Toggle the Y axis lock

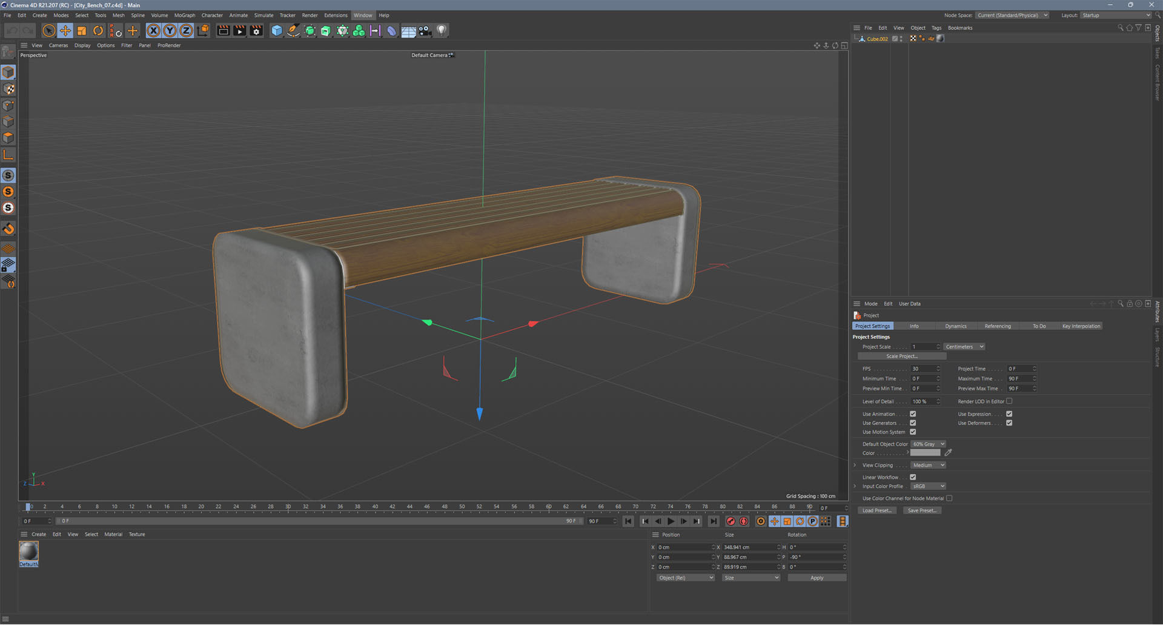pos(170,30)
